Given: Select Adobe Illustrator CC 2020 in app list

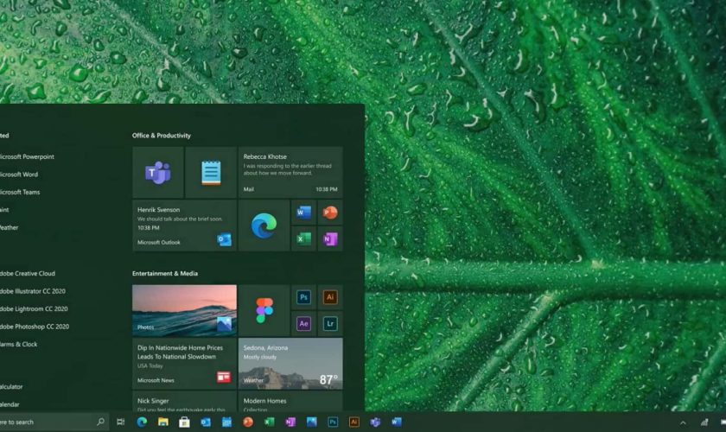Looking at the screenshot, I should pos(33,291).
